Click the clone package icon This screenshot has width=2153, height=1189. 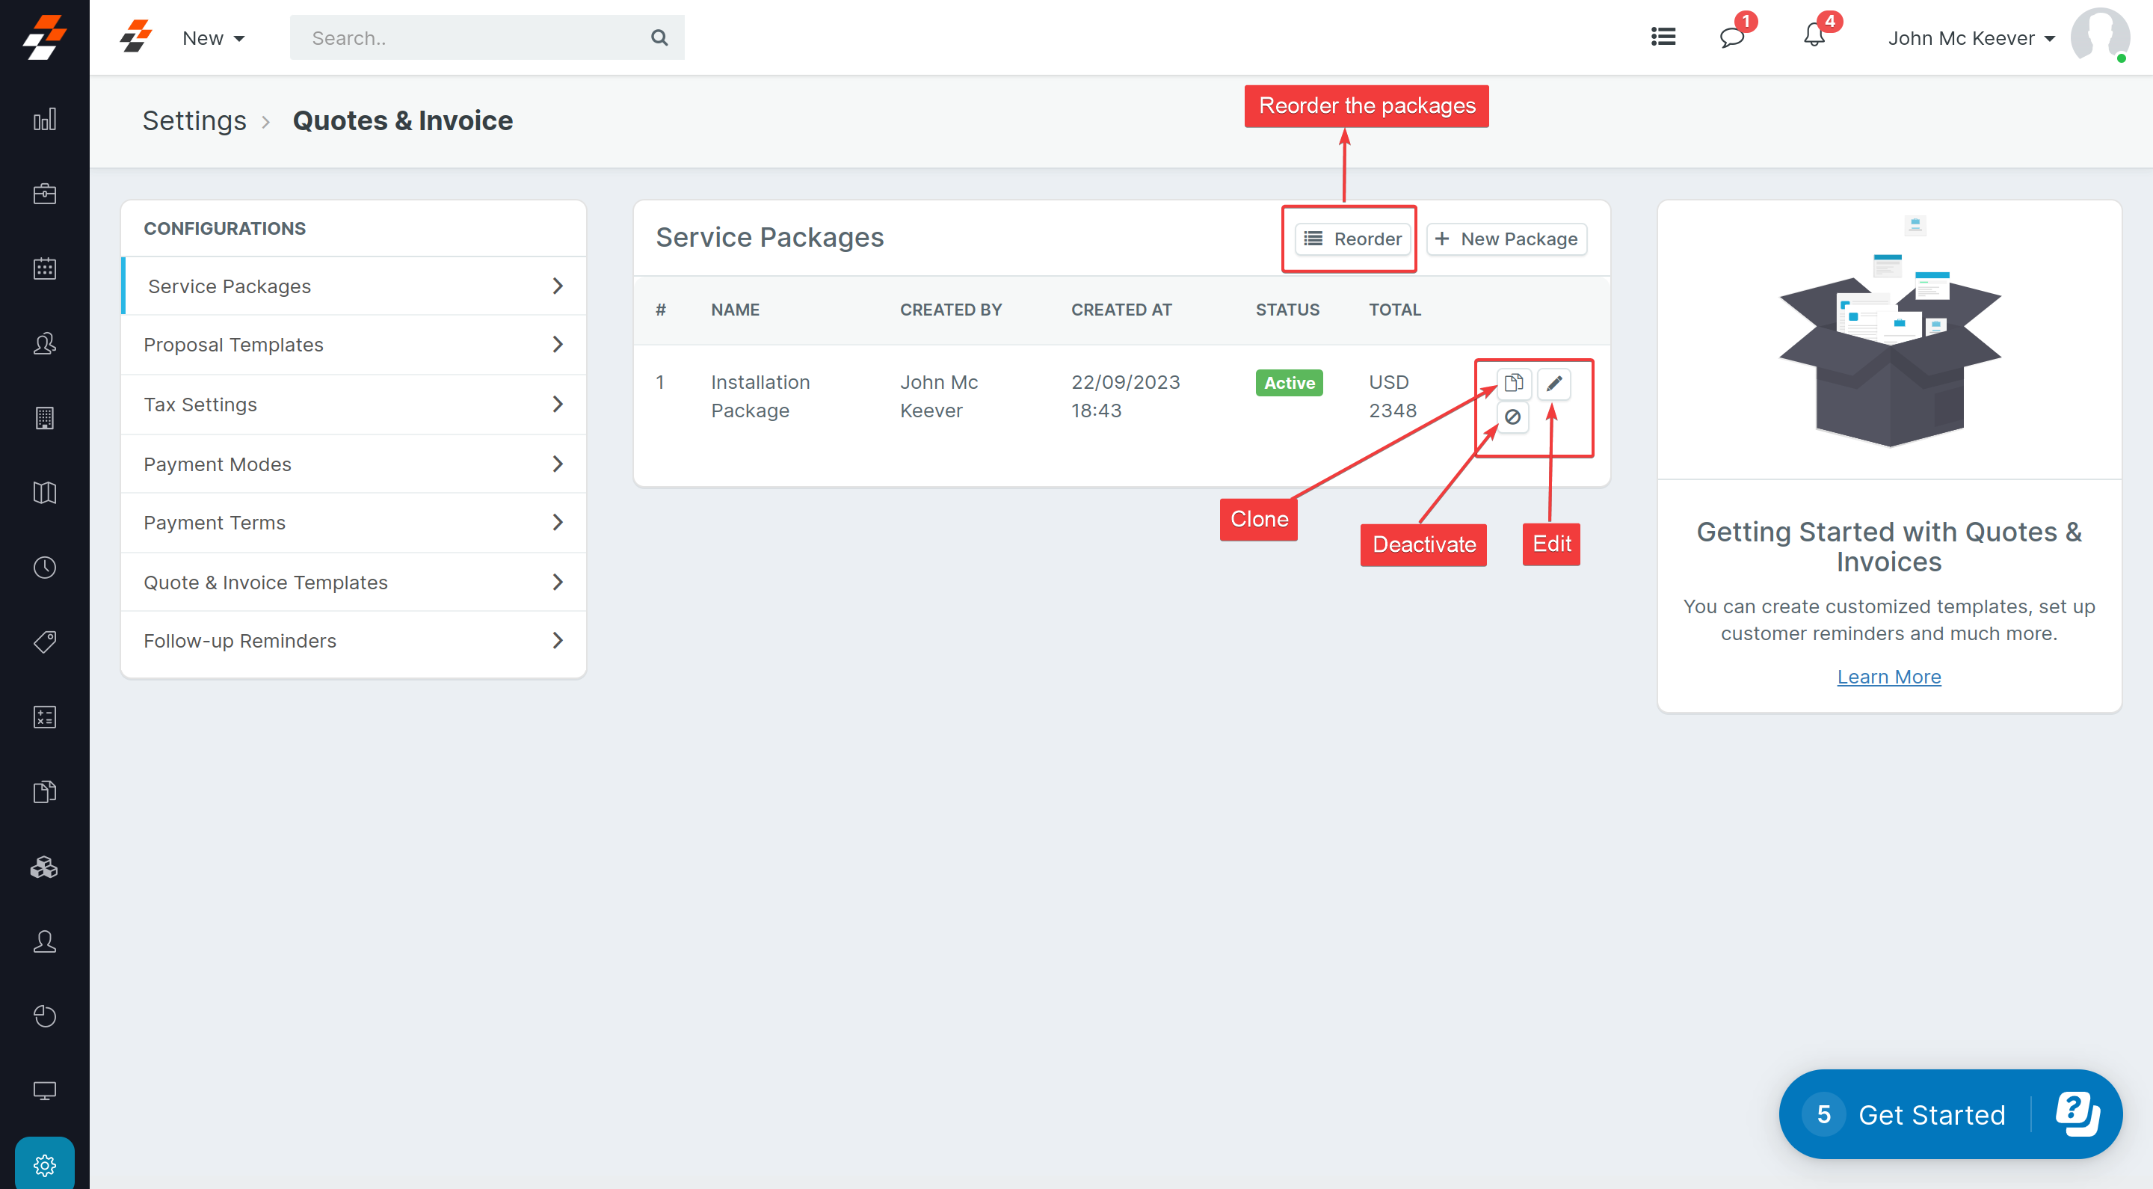(1514, 383)
